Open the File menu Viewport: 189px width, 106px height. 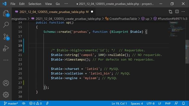(13, 4)
